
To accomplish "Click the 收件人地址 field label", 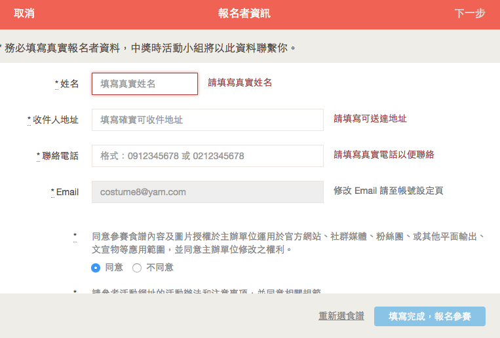I will [56, 120].
